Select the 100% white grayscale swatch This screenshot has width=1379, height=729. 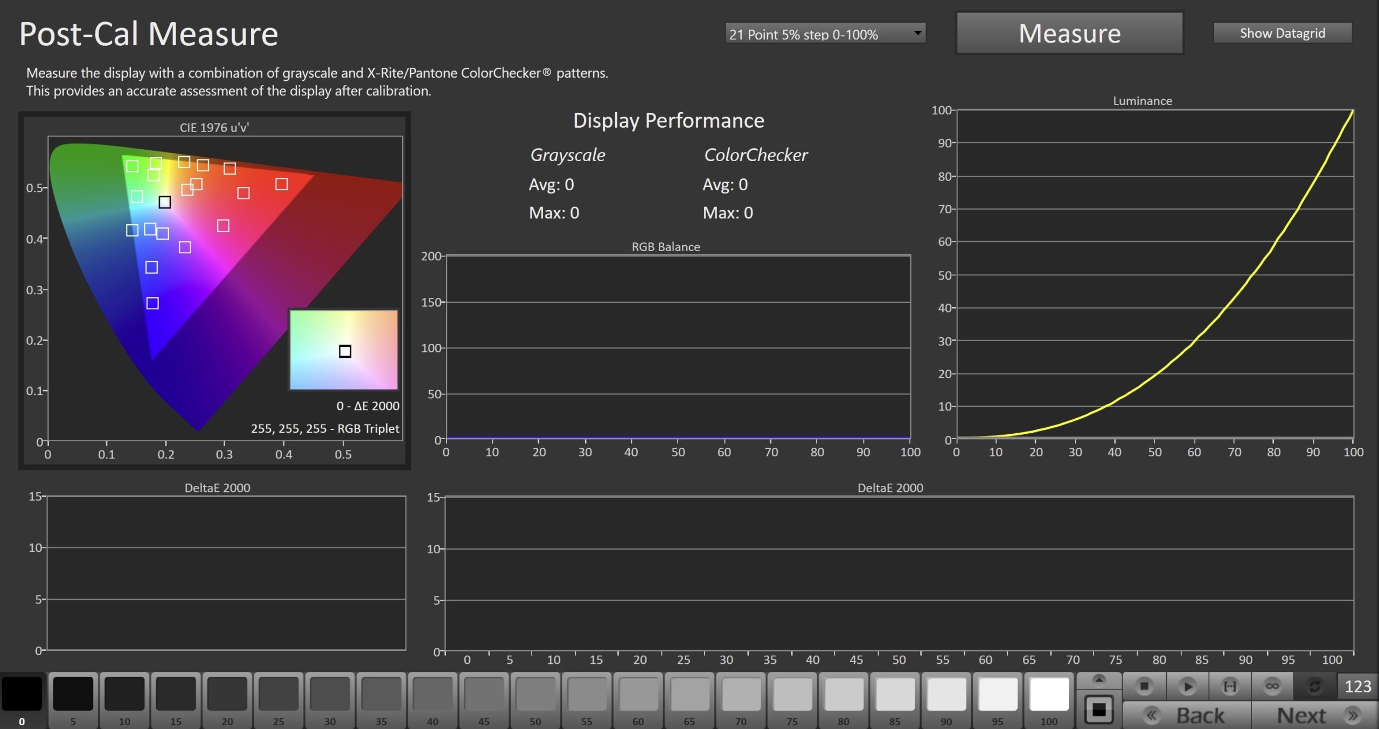coord(1049,700)
